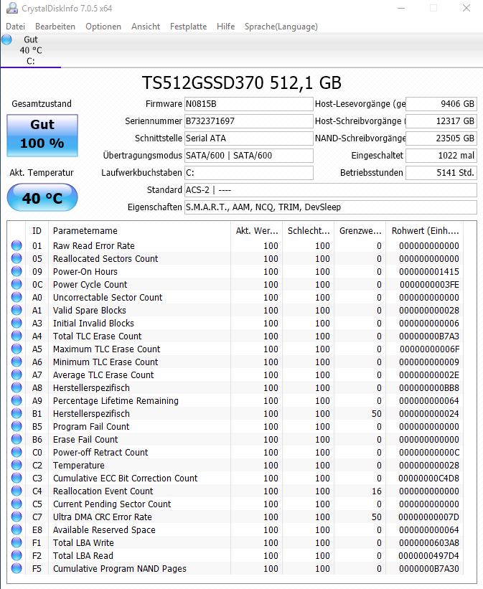Screen dimensions: 483x589
Task: Open the Datei menu
Action: [x=15, y=27]
